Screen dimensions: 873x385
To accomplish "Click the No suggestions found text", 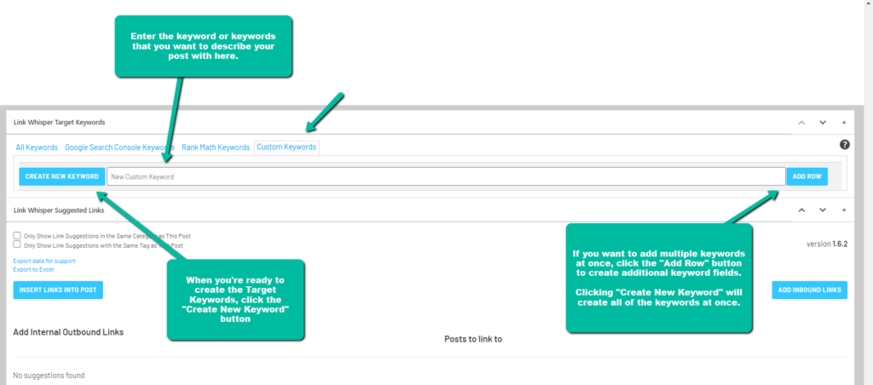I will coord(49,376).
